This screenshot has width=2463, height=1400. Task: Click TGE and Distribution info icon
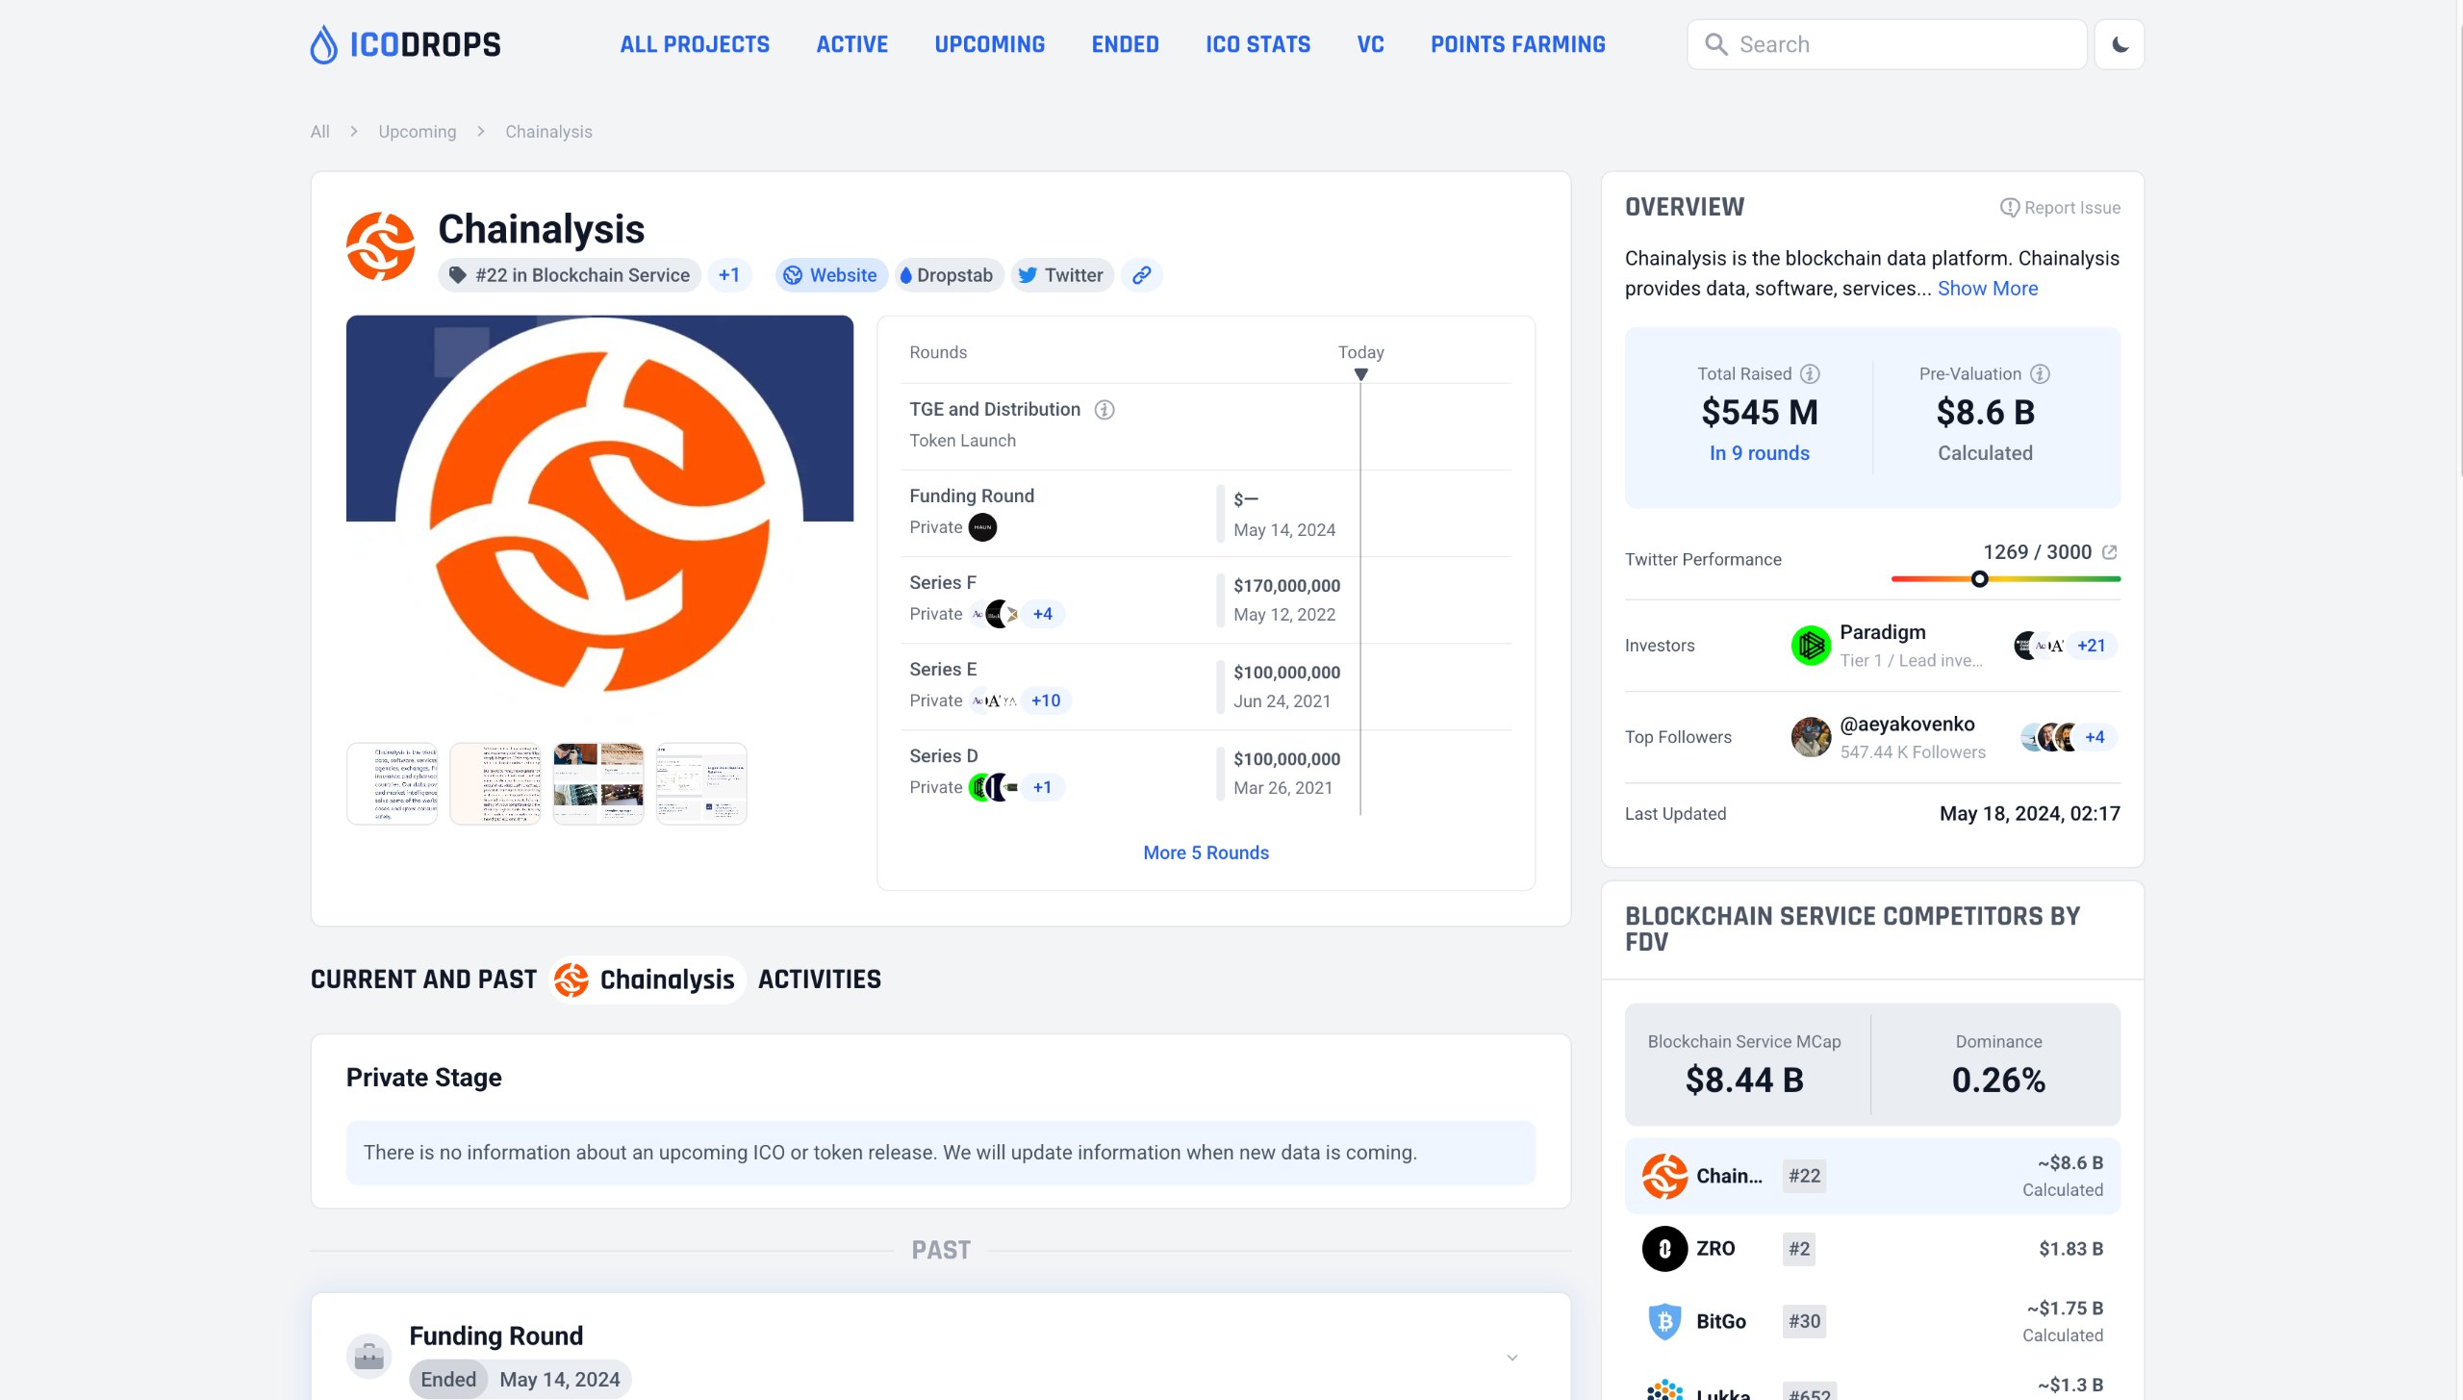[1105, 410]
